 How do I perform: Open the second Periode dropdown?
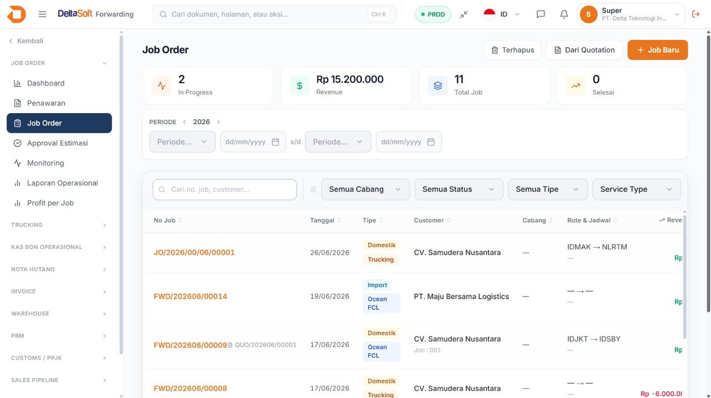[x=338, y=142]
